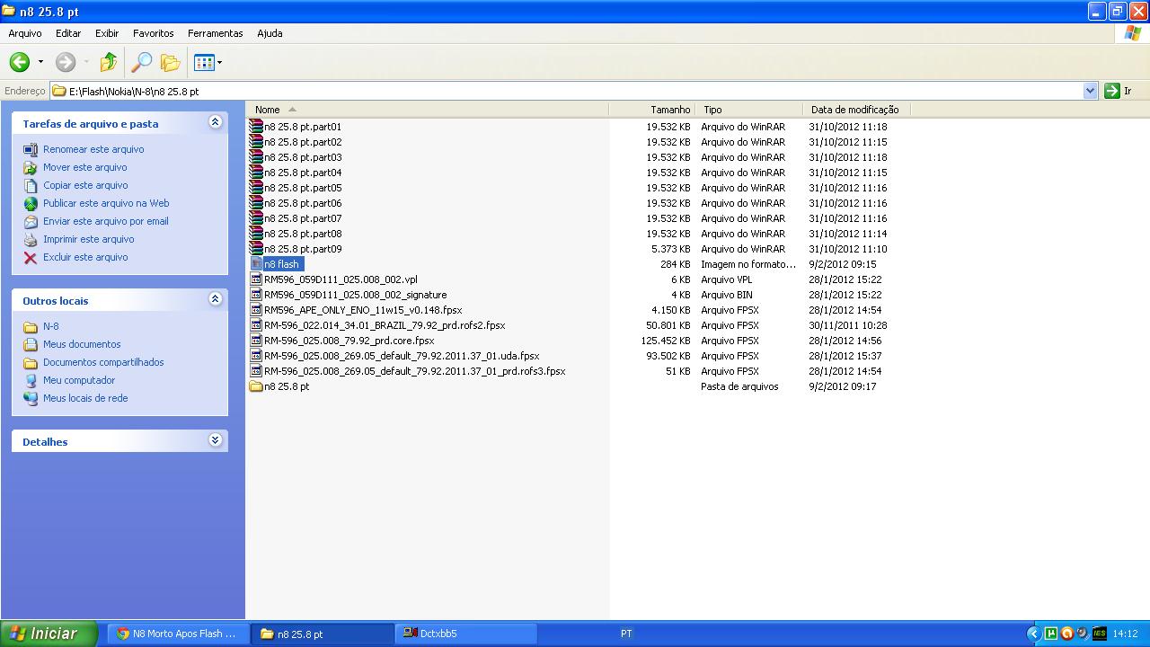Click the Meus locais de rede icon

click(x=31, y=398)
